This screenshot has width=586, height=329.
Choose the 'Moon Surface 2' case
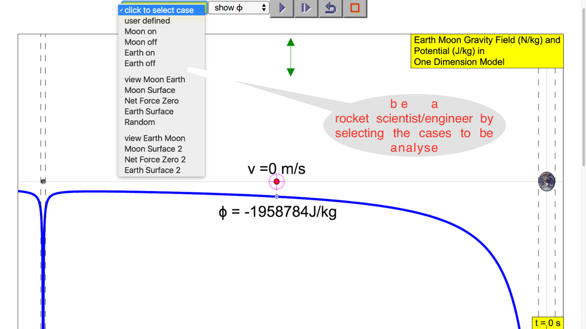coord(162,148)
